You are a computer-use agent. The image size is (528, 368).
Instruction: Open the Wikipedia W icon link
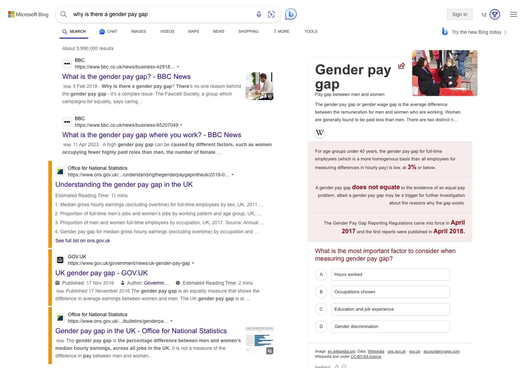point(320,133)
